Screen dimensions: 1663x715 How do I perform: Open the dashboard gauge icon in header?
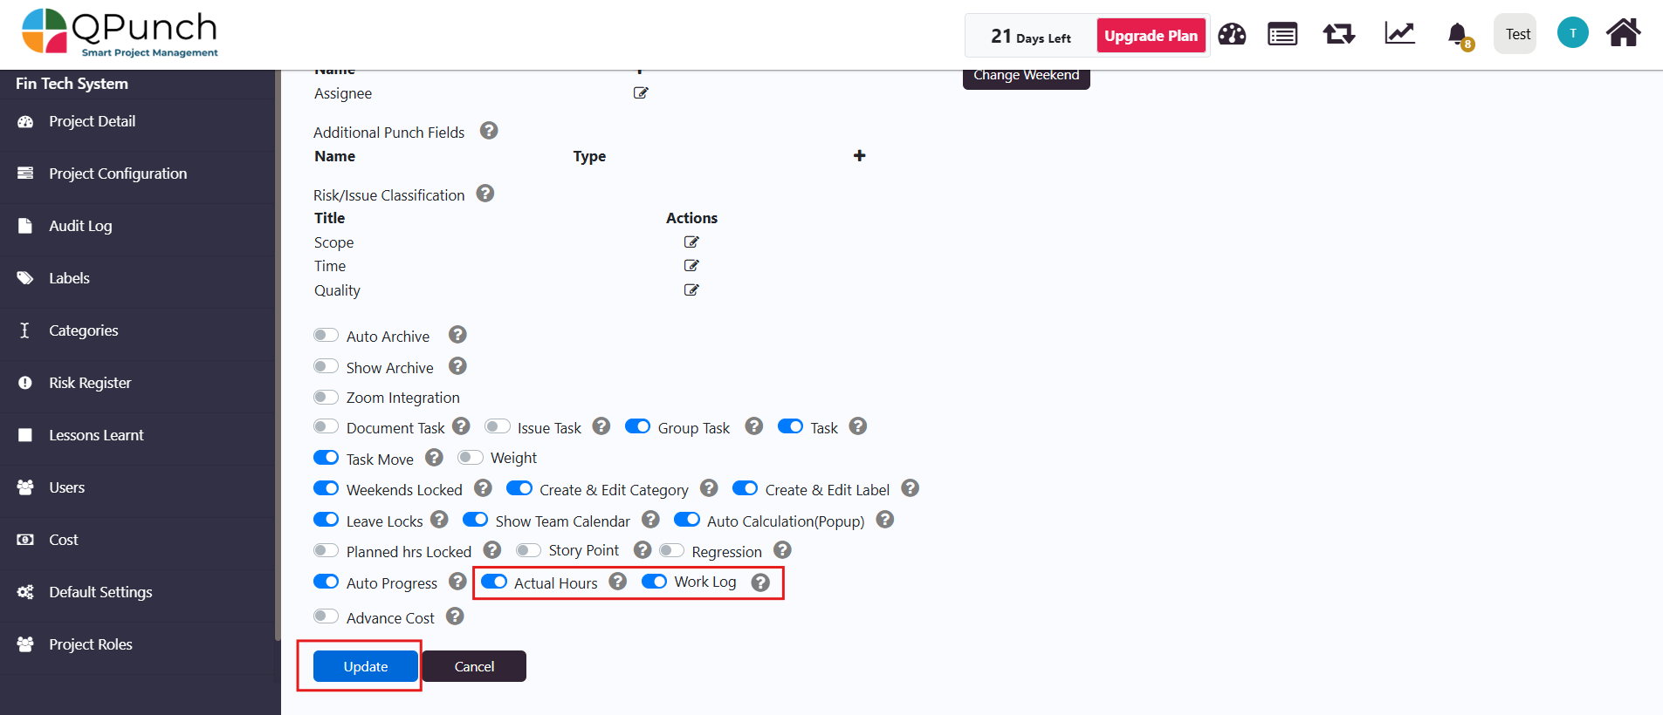pyautogui.click(x=1232, y=35)
